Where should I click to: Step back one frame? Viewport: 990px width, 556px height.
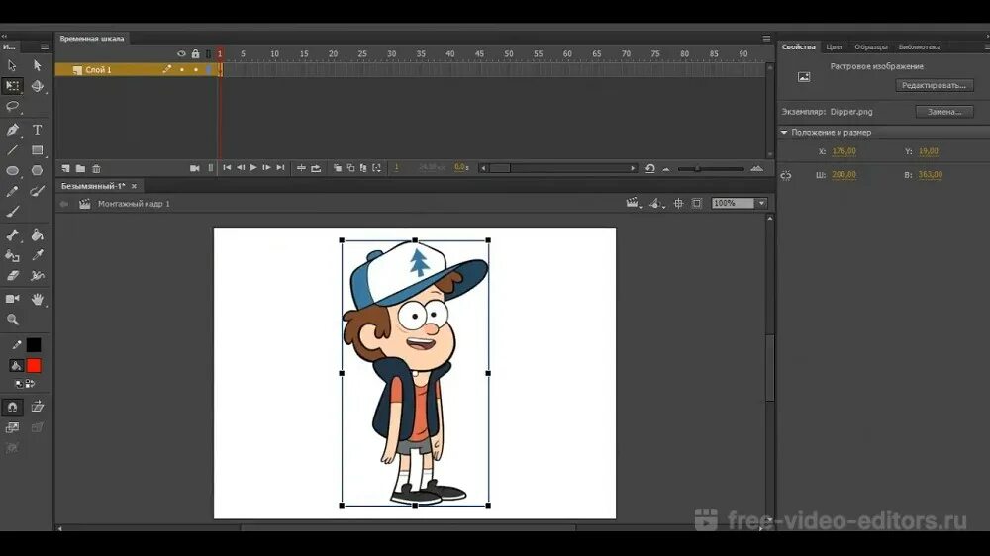tap(241, 168)
